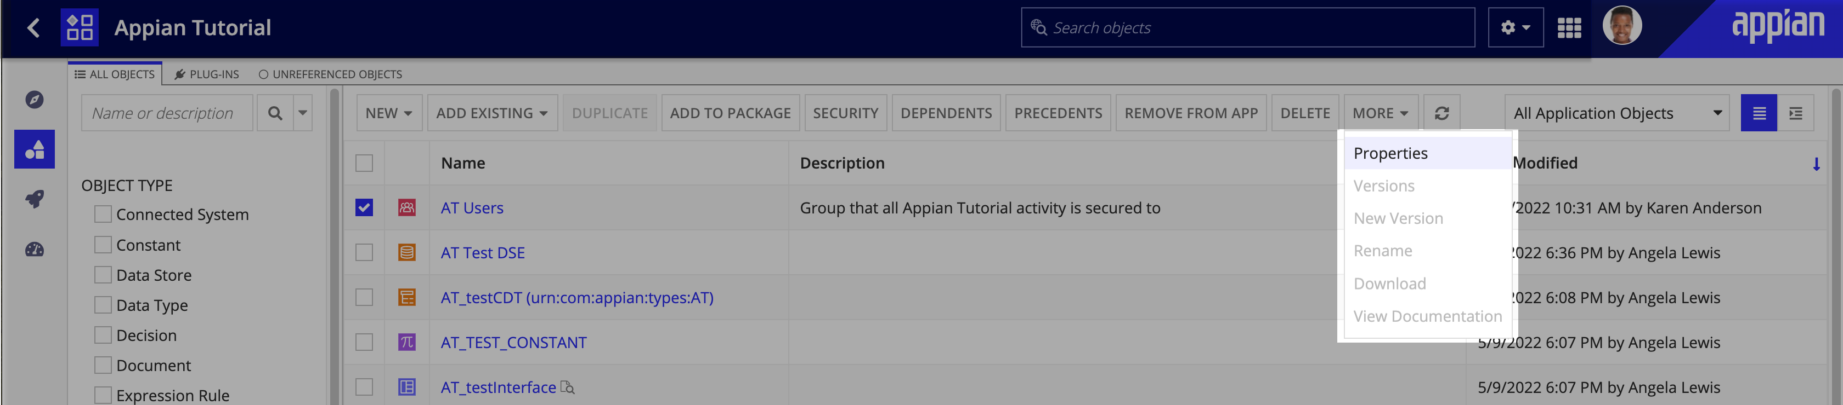Viewport: 1843px width, 405px height.
Task: Choose Rename from the MORE menu
Action: [x=1427, y=251]
